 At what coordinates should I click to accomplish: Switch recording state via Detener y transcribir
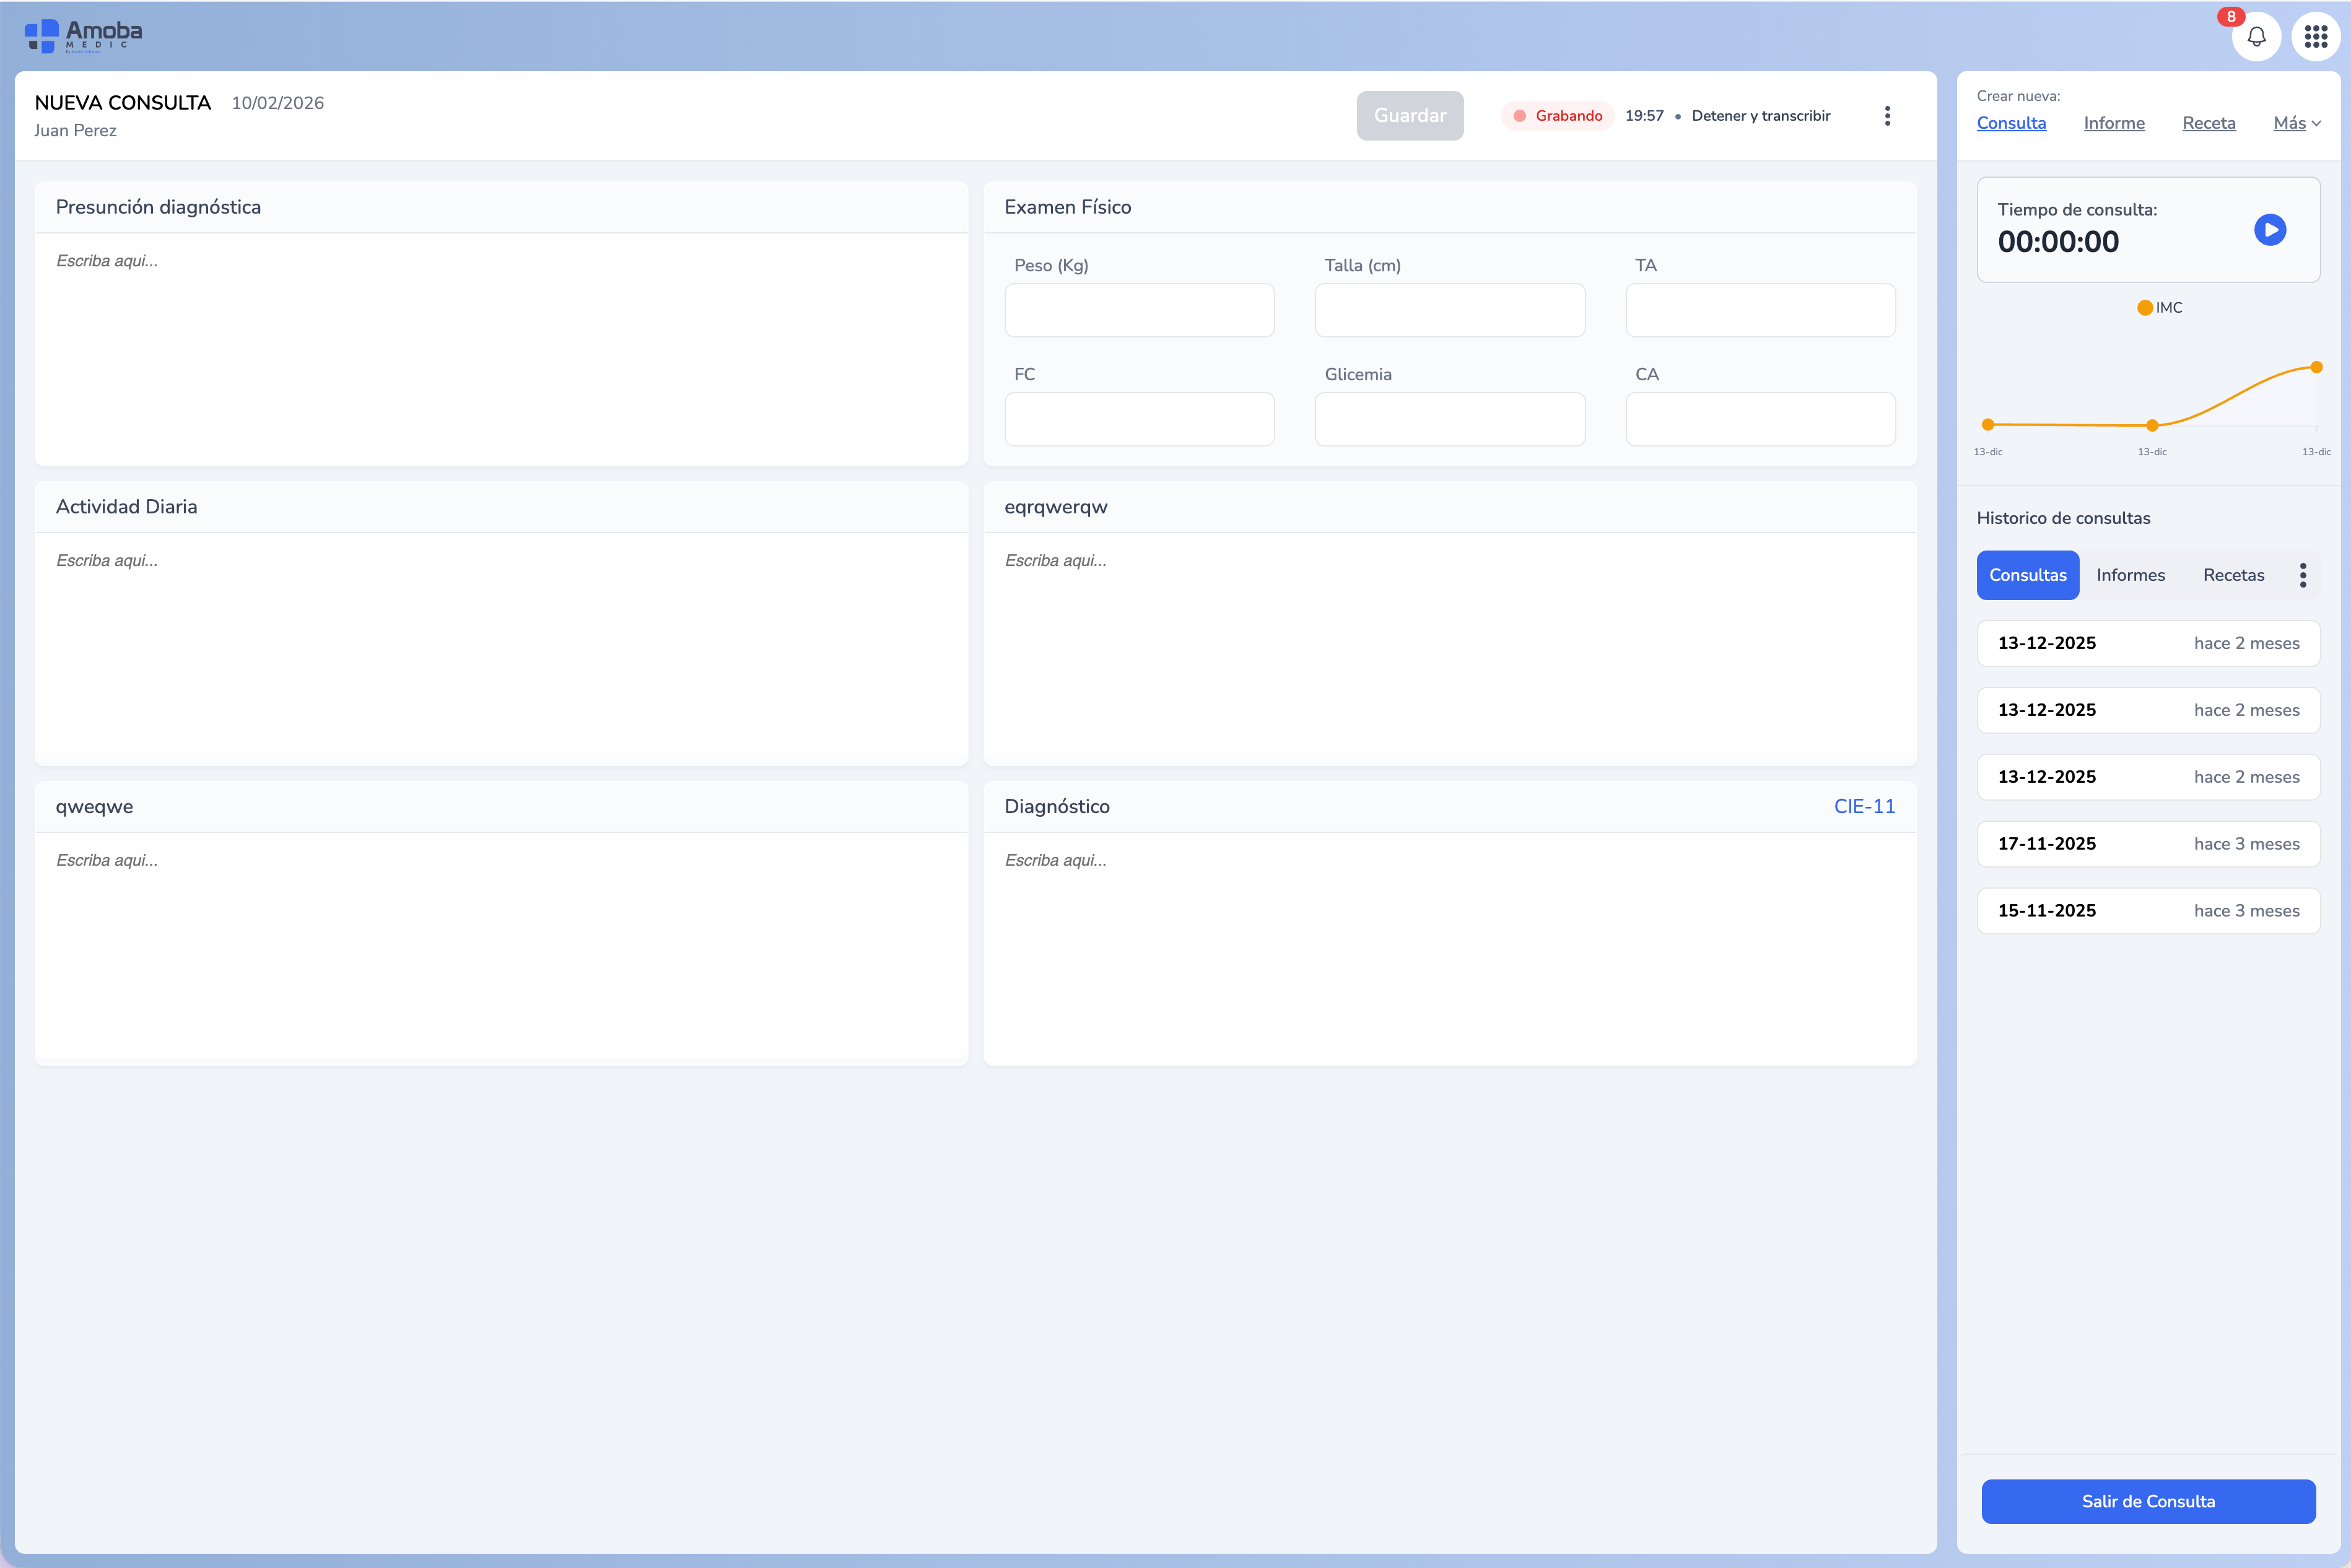[1761, 116]
